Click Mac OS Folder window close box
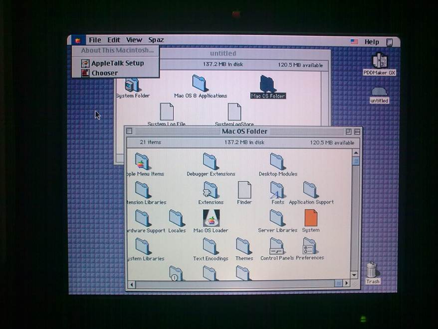The width and height of the screenshot is (438, 329). coord(129,131)
